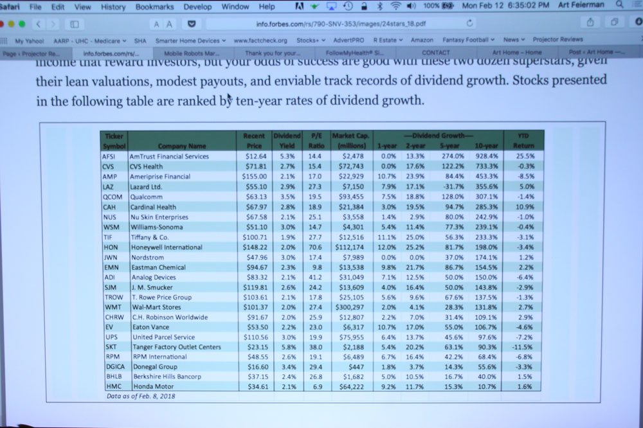Click the Pocket save icon in toolbar

tap(192, 24)
